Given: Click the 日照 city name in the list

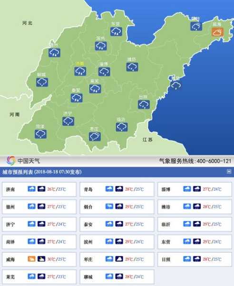Looking at the screenshot, I should (166, 259).
